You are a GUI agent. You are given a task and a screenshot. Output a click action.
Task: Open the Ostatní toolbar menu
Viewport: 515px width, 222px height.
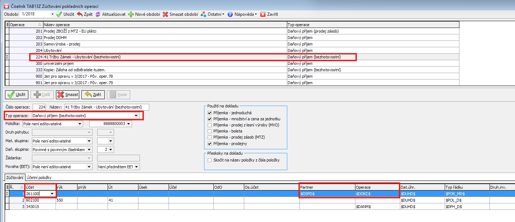(213, 14)
